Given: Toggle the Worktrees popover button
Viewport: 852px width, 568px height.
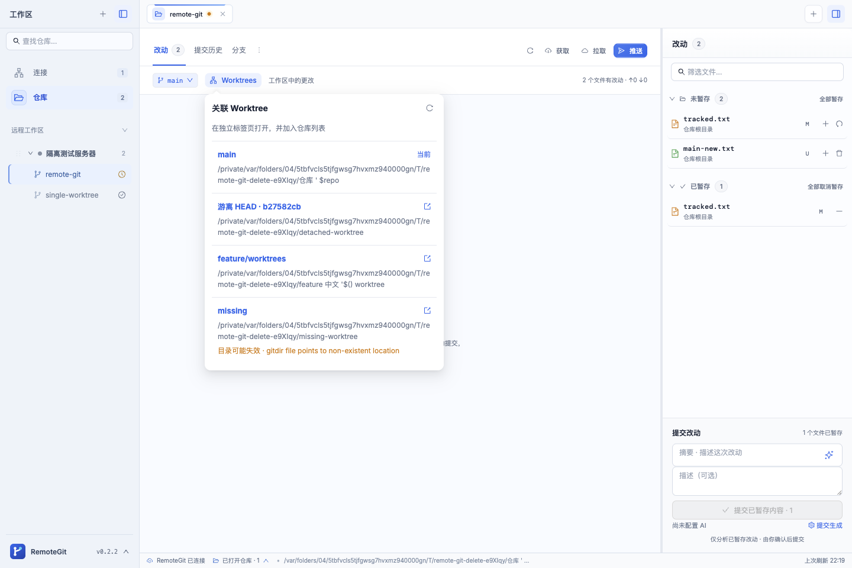Looking at the screenshot, I should 233,80.
